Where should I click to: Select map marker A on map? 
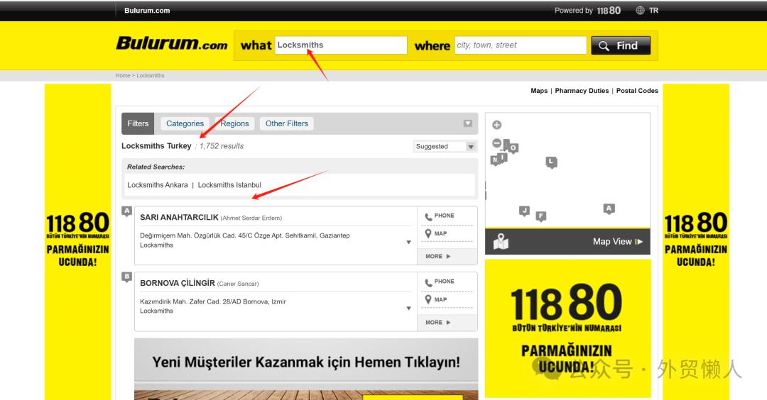coord(609,209)
